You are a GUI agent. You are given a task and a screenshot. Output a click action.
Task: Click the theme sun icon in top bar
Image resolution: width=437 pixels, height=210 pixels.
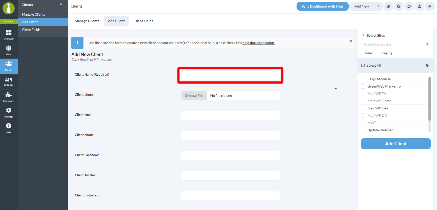430,6
